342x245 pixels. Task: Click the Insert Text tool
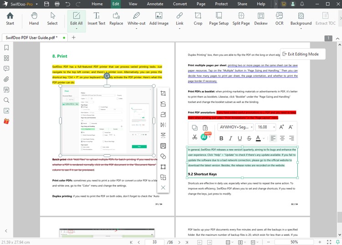click(x=96, y=19)
